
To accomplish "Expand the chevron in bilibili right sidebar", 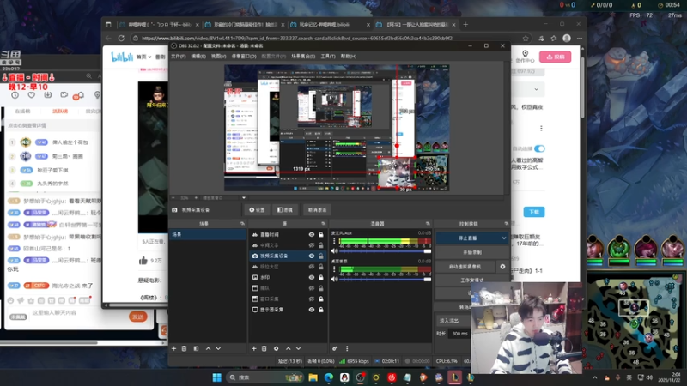I will pos(536,89).
